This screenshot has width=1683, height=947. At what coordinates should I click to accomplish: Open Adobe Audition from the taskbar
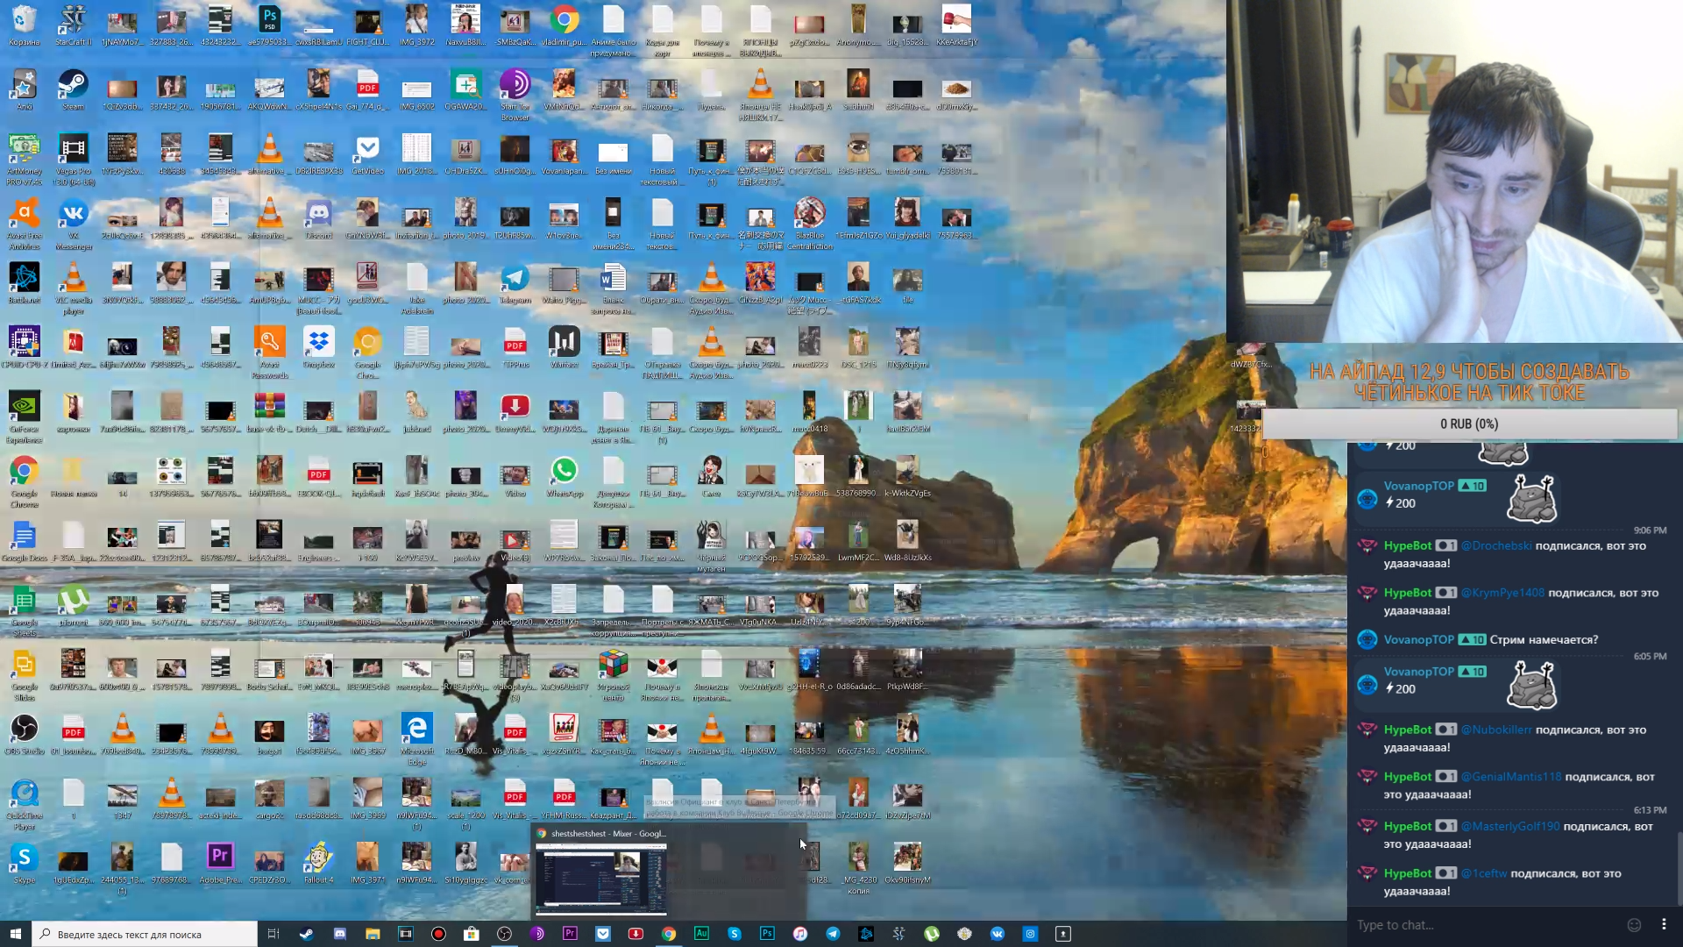[701, 934]
